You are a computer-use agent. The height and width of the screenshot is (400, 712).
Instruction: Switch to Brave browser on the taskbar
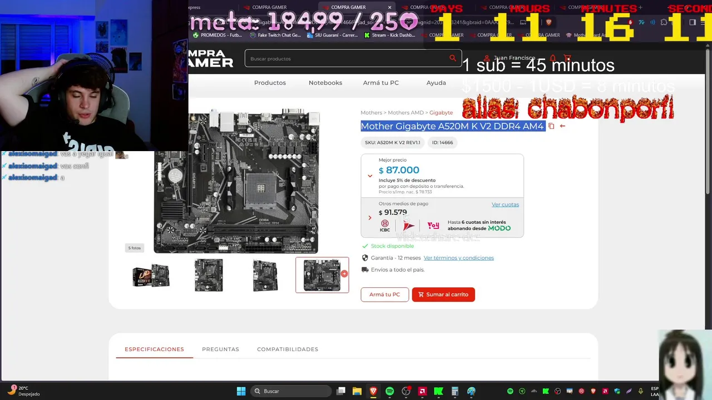[x=373, y=391]
